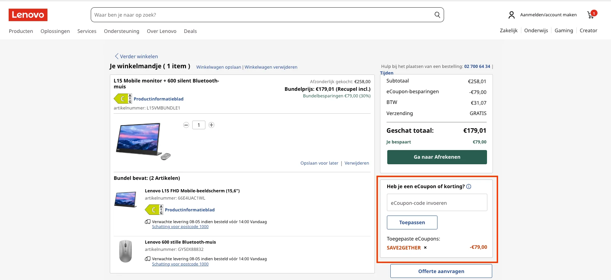Click the bundle energy label C badge
Screen dimensions: 611x280
(x=123, y=99)
